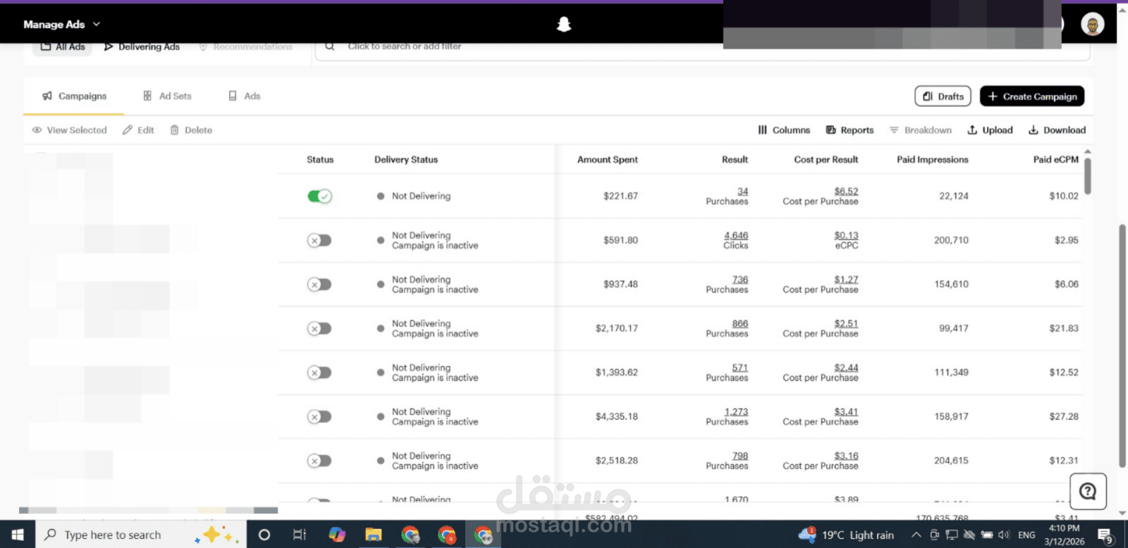Open Task View on the taskbar
1128x548 pixels.
[300, 535]
